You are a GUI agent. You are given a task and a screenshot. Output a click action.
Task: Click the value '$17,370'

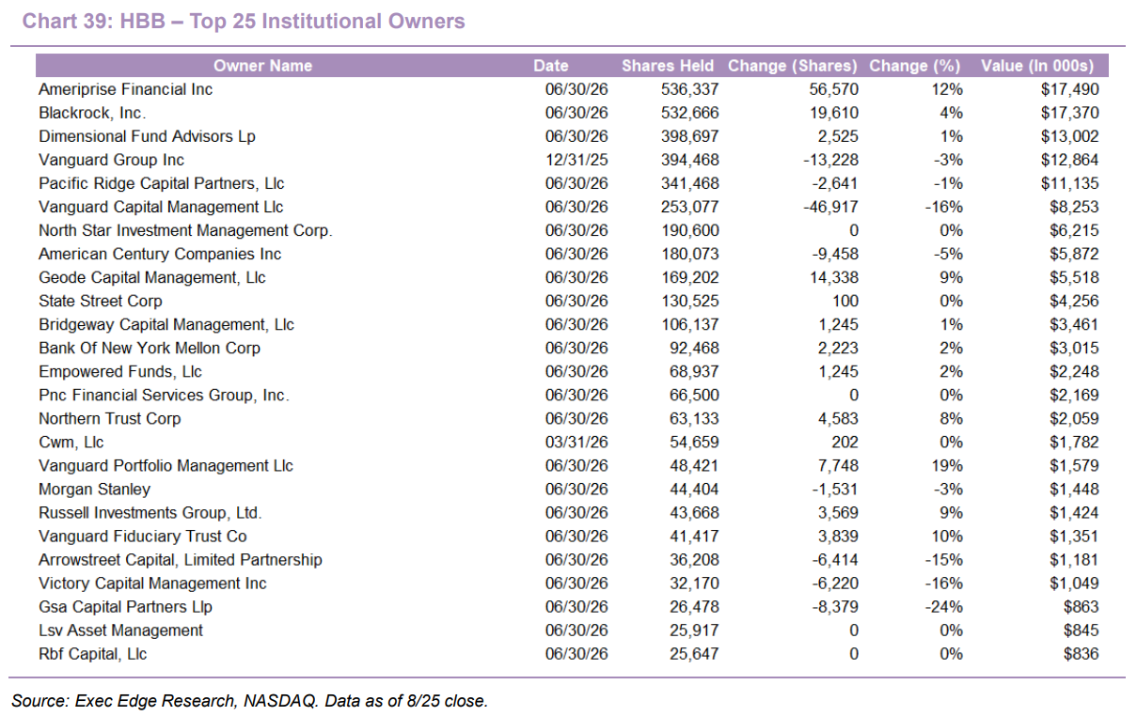[x=1070, y=113]
